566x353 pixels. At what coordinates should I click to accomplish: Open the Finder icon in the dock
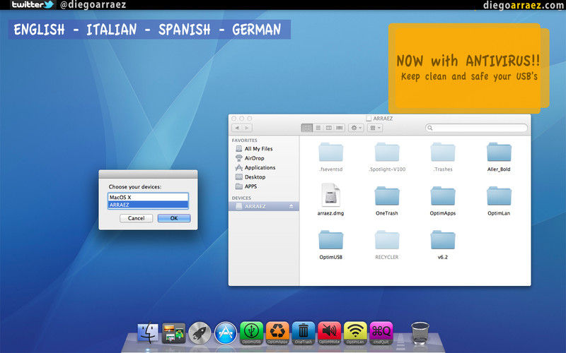point(148,332)
